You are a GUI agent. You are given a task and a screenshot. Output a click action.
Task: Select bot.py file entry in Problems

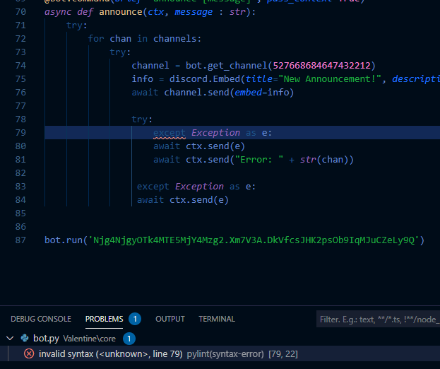(x=46, y=339)
